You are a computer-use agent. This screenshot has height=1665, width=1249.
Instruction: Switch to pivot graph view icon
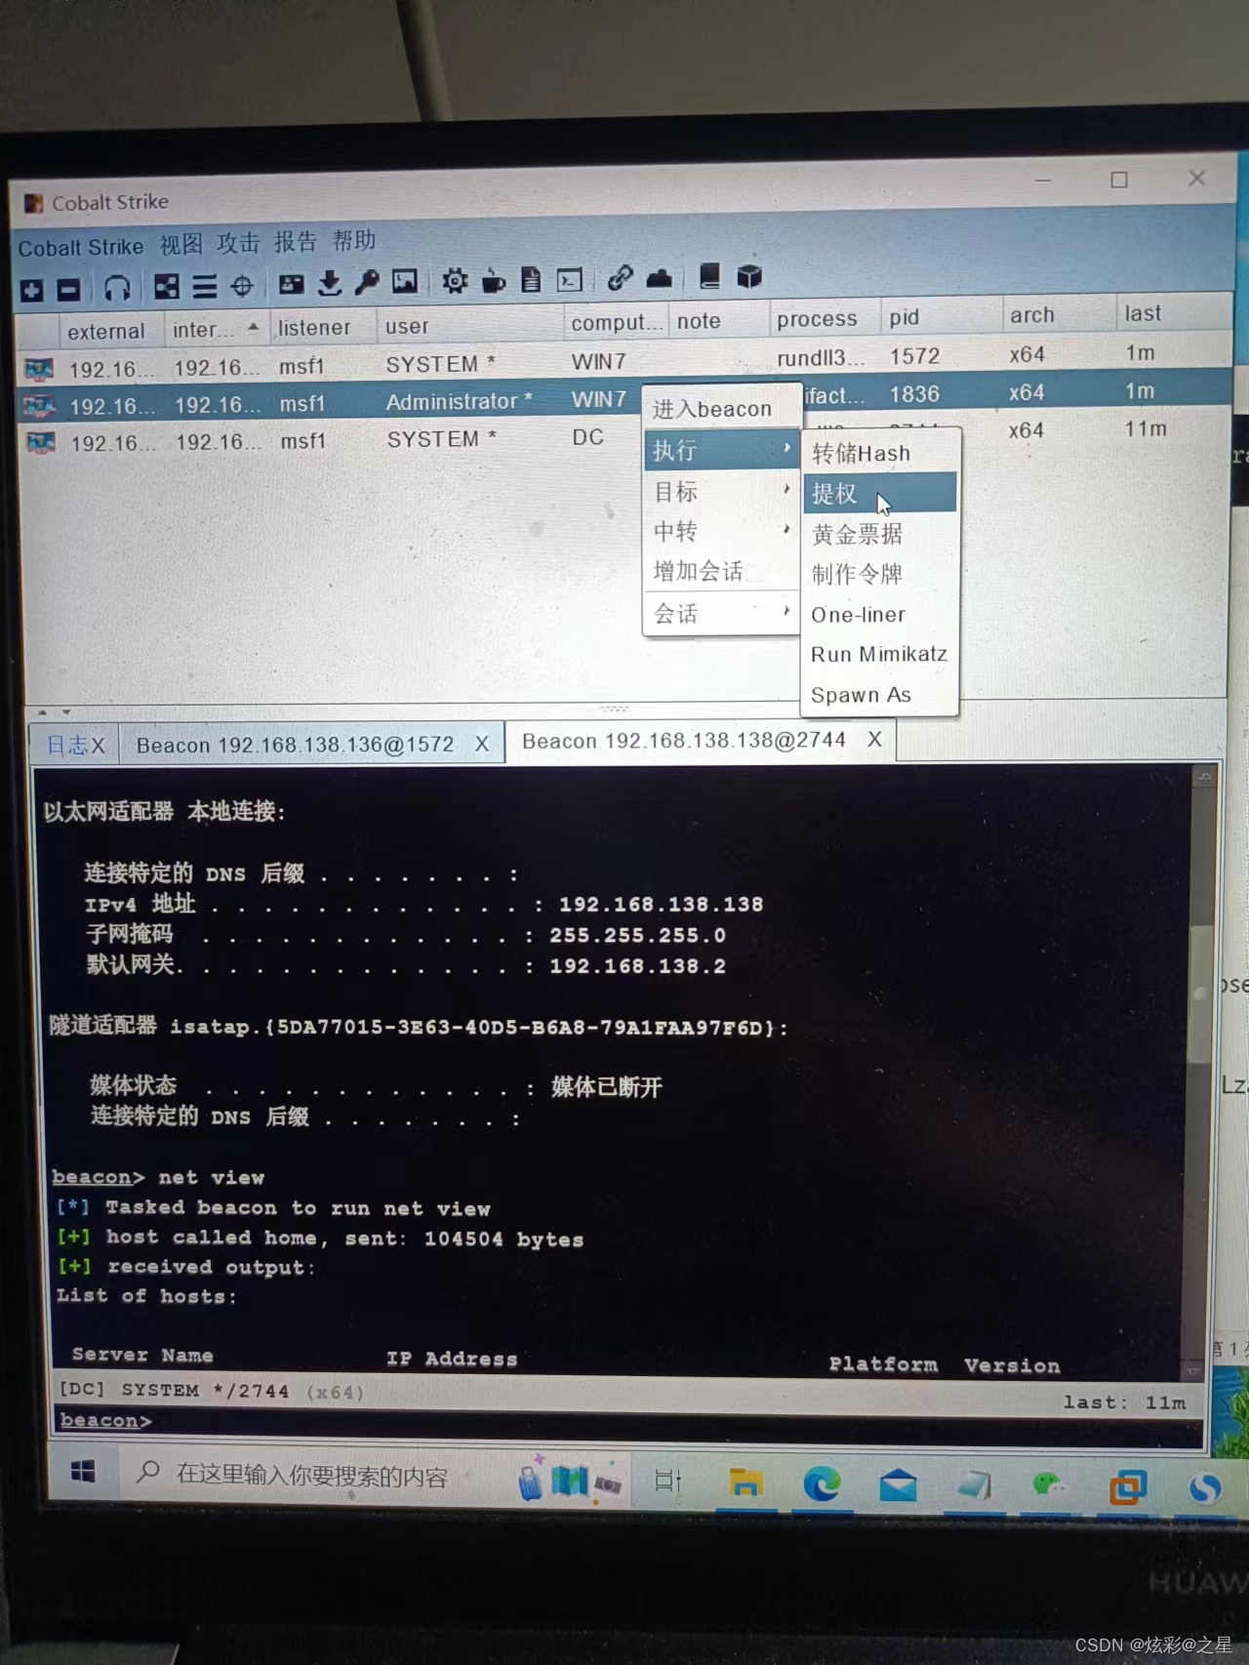(x=167, y=286)
